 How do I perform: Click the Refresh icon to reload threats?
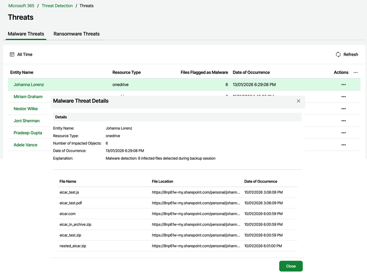point(339,55)
